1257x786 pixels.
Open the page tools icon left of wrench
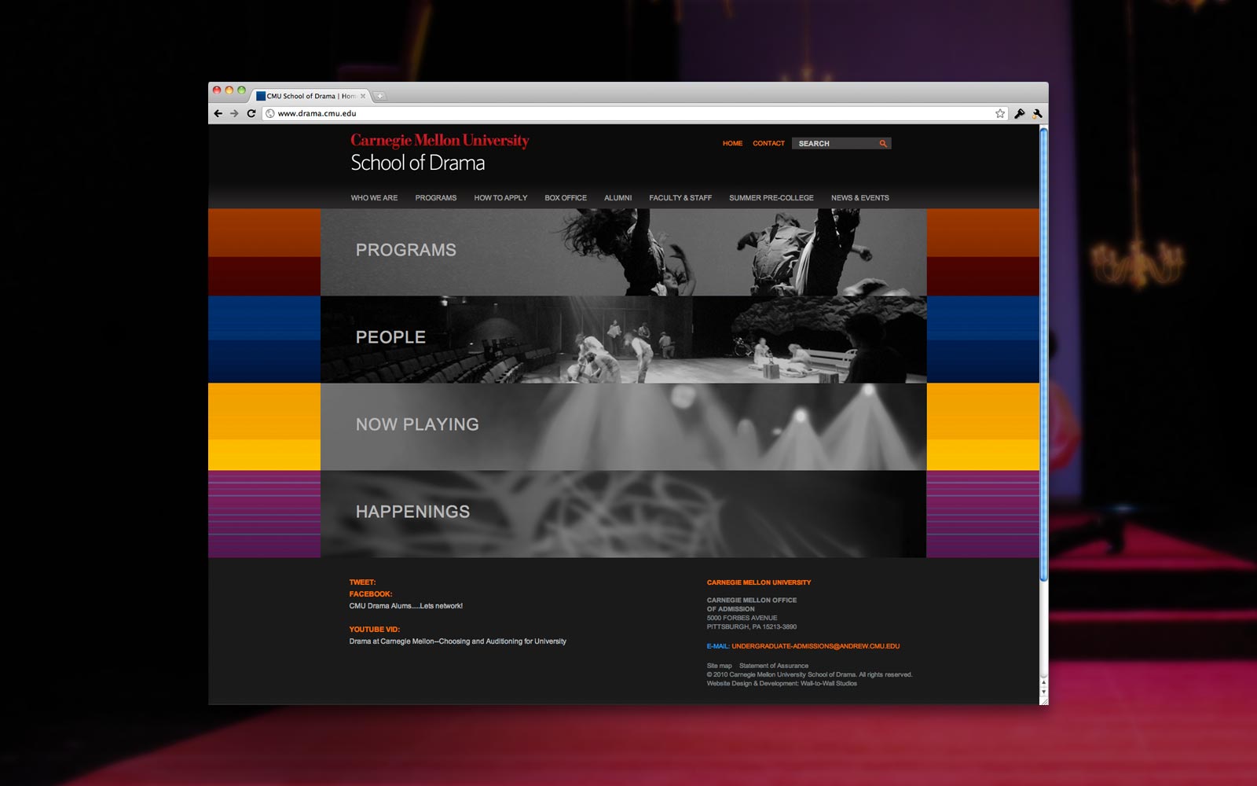(x=1020, y=113)
